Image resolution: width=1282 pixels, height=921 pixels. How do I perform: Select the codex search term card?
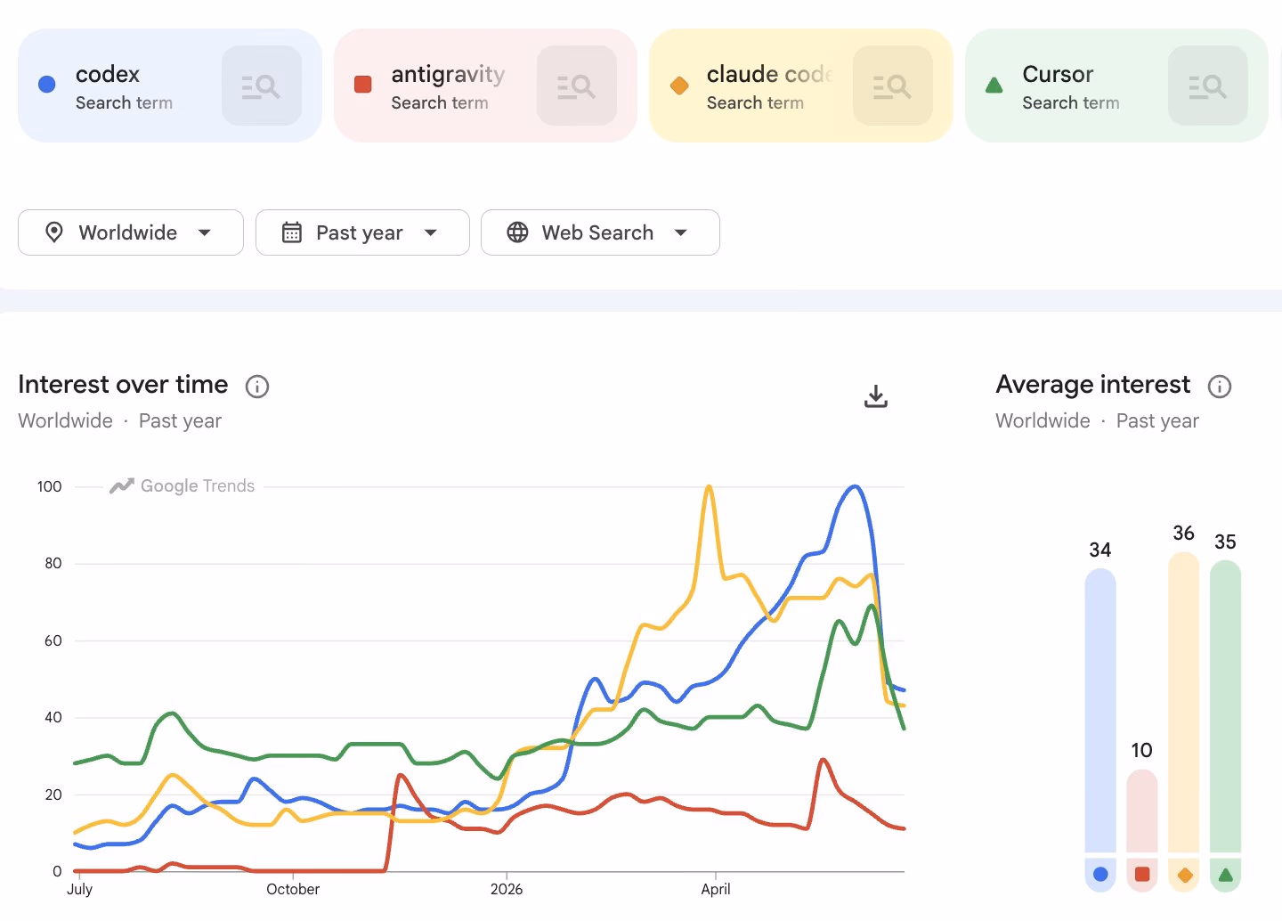[169, 86]
